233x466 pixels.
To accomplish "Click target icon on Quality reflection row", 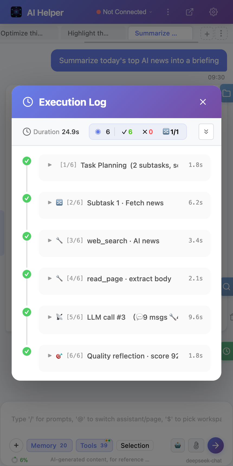I will pyautogui.click(x=59, y=356).
